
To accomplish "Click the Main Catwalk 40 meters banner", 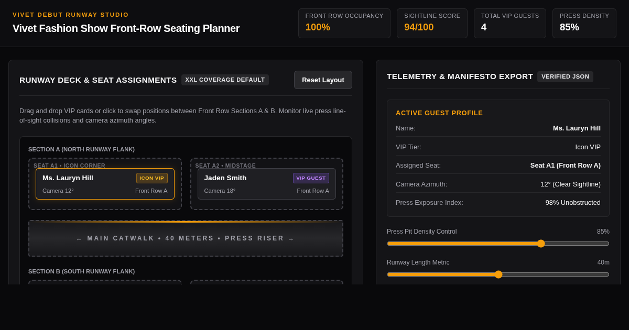I will pyautogui.click(x=186, y=238).
